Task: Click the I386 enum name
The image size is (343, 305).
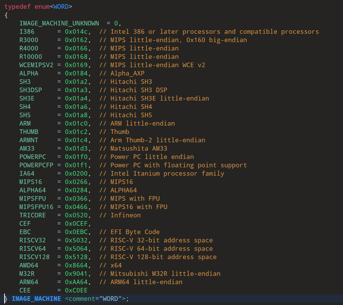Action: tap(27, 31)
